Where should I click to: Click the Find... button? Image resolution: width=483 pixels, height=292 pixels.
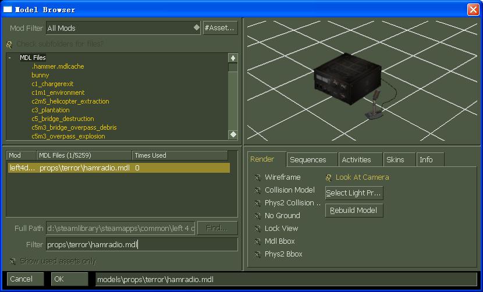pos(217,228)
